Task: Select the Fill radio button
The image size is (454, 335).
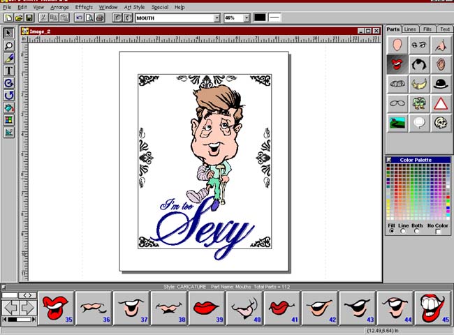Action: (392, 231)
